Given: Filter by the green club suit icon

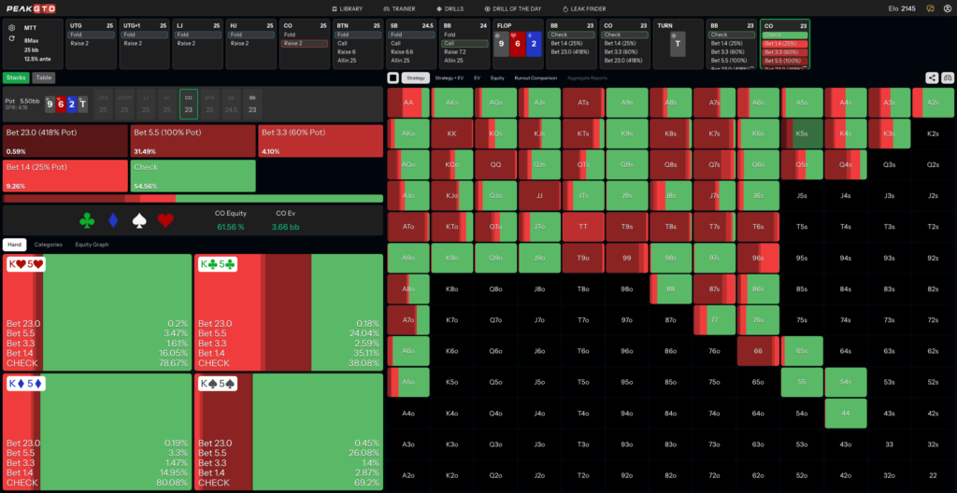Looking at the screenshot, I should pos(87,220).
